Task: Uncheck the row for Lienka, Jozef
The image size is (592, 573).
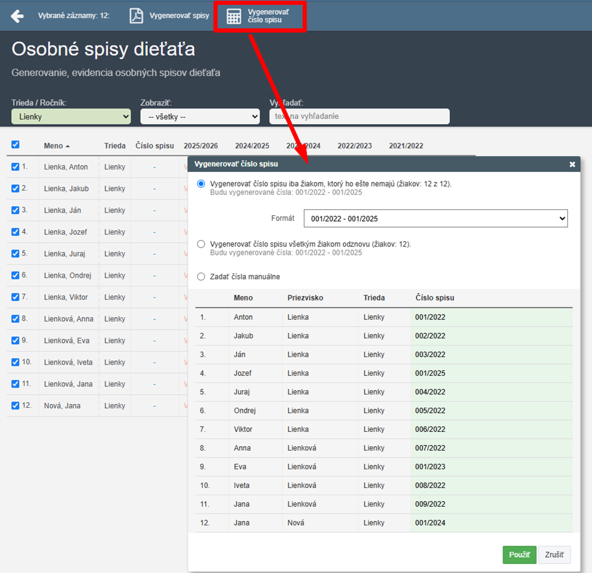Action: coord(15,232)
